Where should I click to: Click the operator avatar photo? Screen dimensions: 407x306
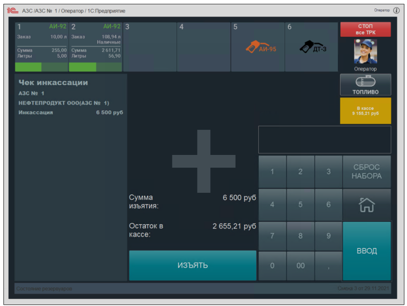click(365, 52)
